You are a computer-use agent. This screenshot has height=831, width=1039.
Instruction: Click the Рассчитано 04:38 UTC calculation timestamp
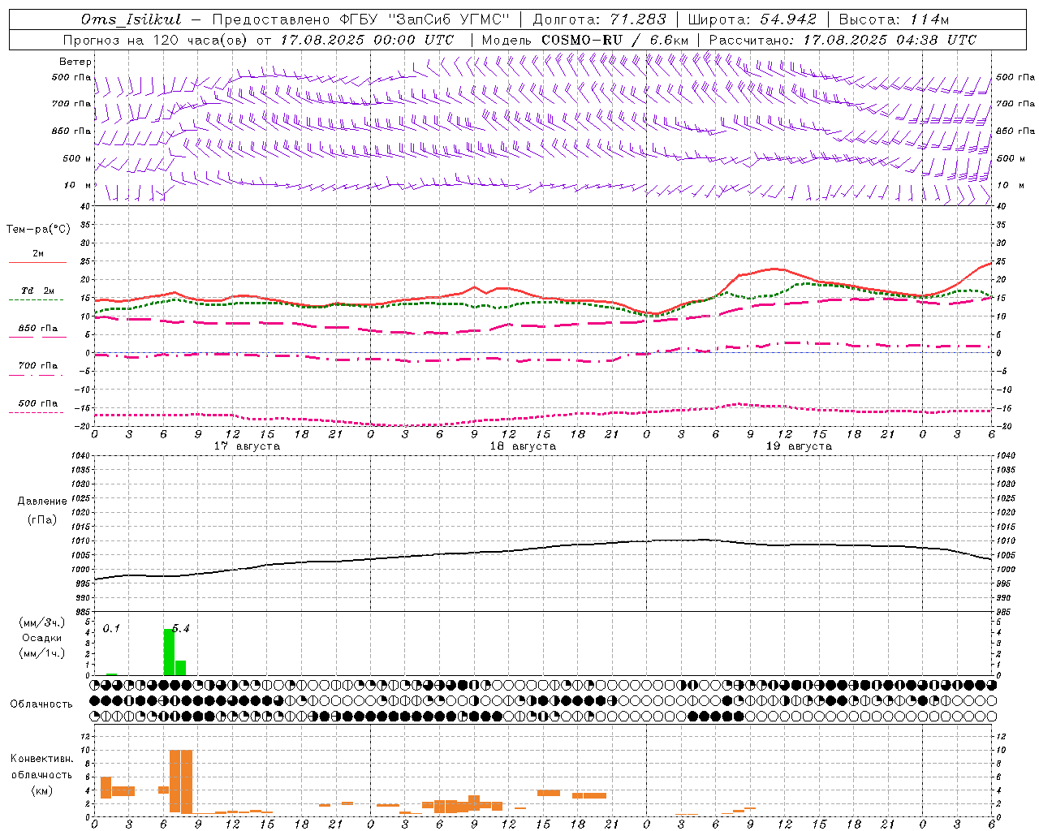pyautogui.click(x=843, y=40)
